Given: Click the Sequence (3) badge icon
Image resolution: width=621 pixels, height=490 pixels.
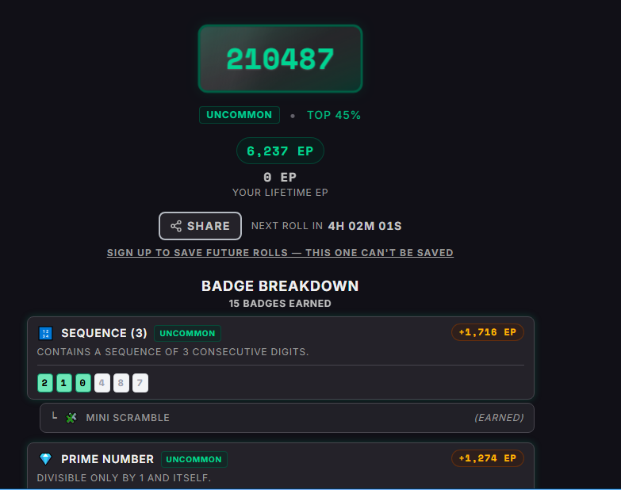Looking at the screenshot, I should point(45,333).
